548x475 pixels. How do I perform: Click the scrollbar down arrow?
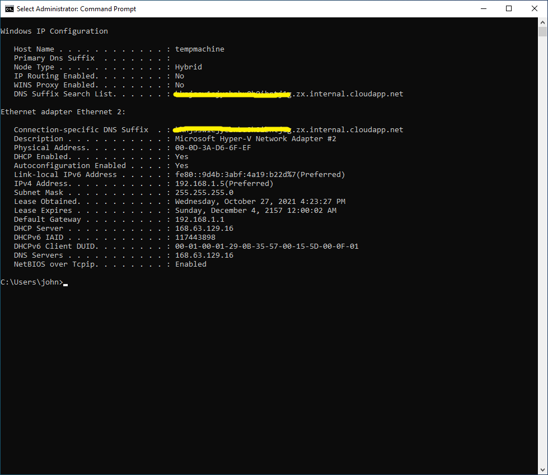point(542,469)
